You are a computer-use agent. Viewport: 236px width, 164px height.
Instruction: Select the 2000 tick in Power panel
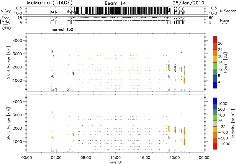coord(17,67)
